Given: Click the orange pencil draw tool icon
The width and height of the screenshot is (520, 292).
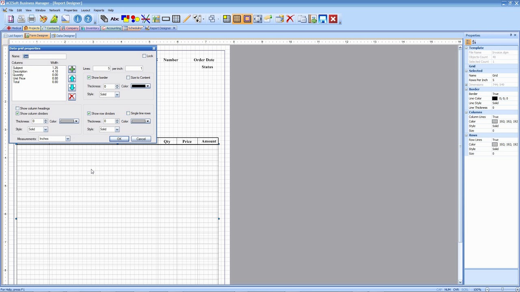Looking at the screenshot, I should point(186,19).
